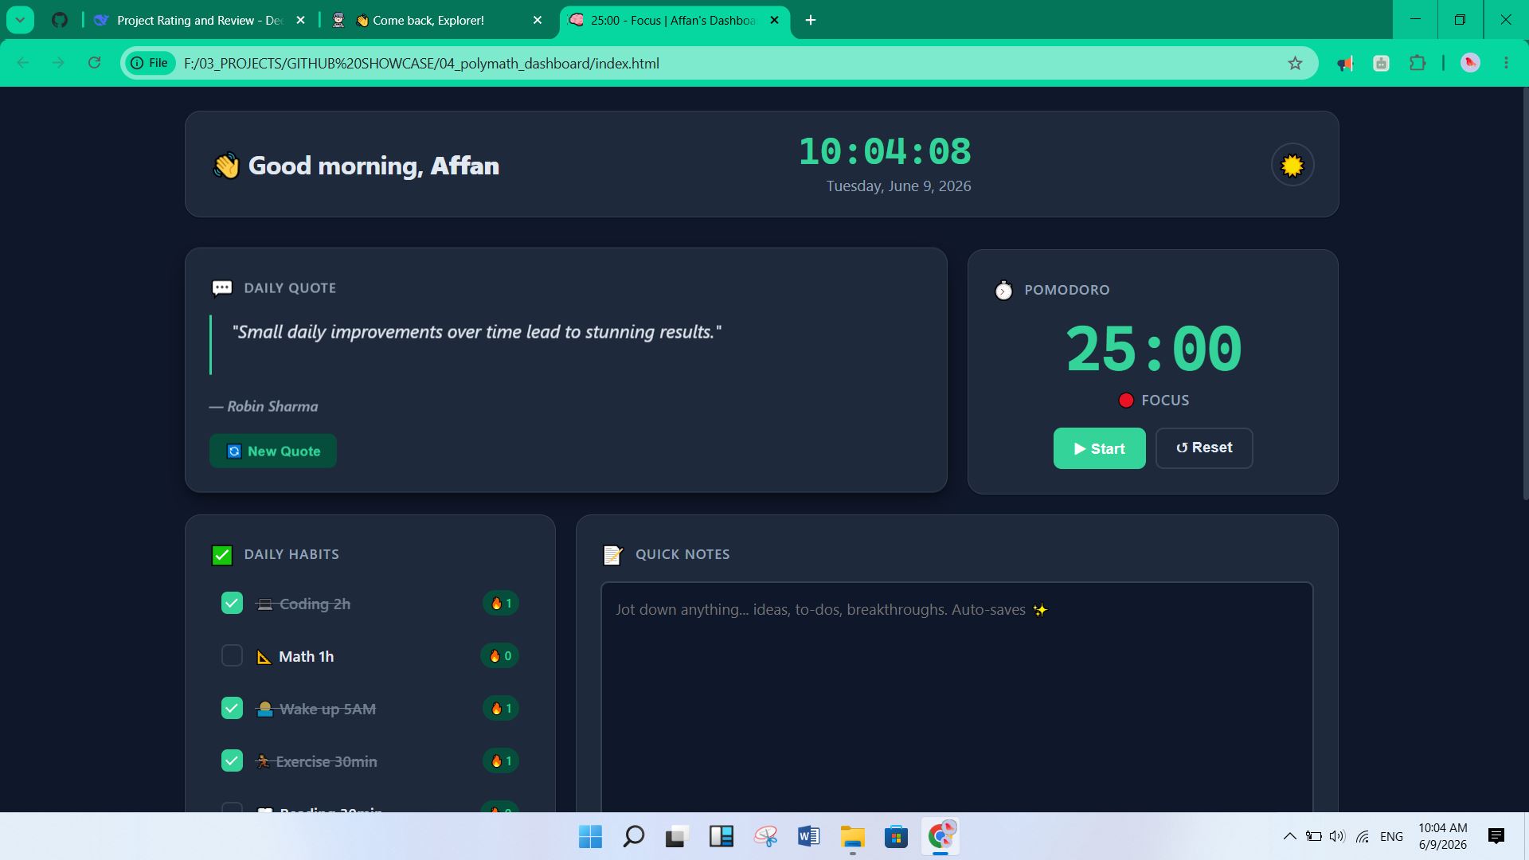
Task: Open the volume control in tray
Action: pyautogui.click(x=1337, y=836)
